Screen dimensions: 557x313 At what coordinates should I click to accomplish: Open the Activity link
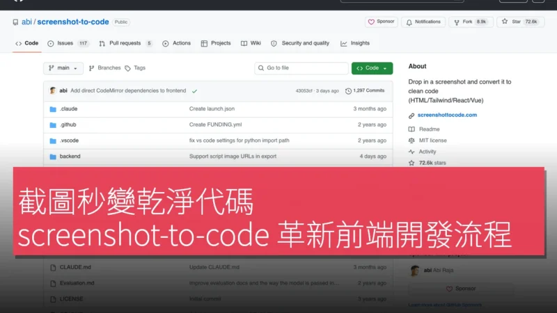coord(427,152)
